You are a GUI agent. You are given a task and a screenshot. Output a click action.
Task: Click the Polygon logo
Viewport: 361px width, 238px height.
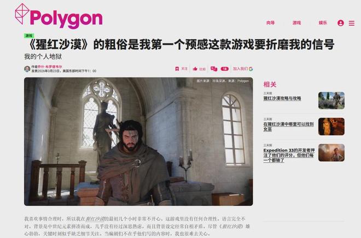coord(59,16)
